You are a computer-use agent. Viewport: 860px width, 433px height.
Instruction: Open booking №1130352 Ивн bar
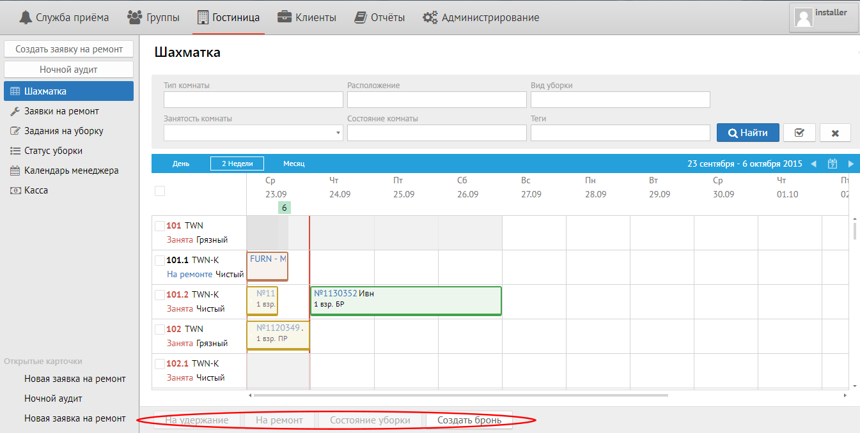(405, 301)
